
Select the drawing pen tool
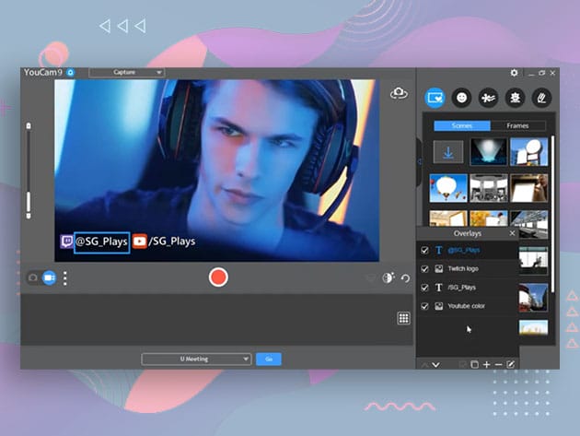[542, 97]
